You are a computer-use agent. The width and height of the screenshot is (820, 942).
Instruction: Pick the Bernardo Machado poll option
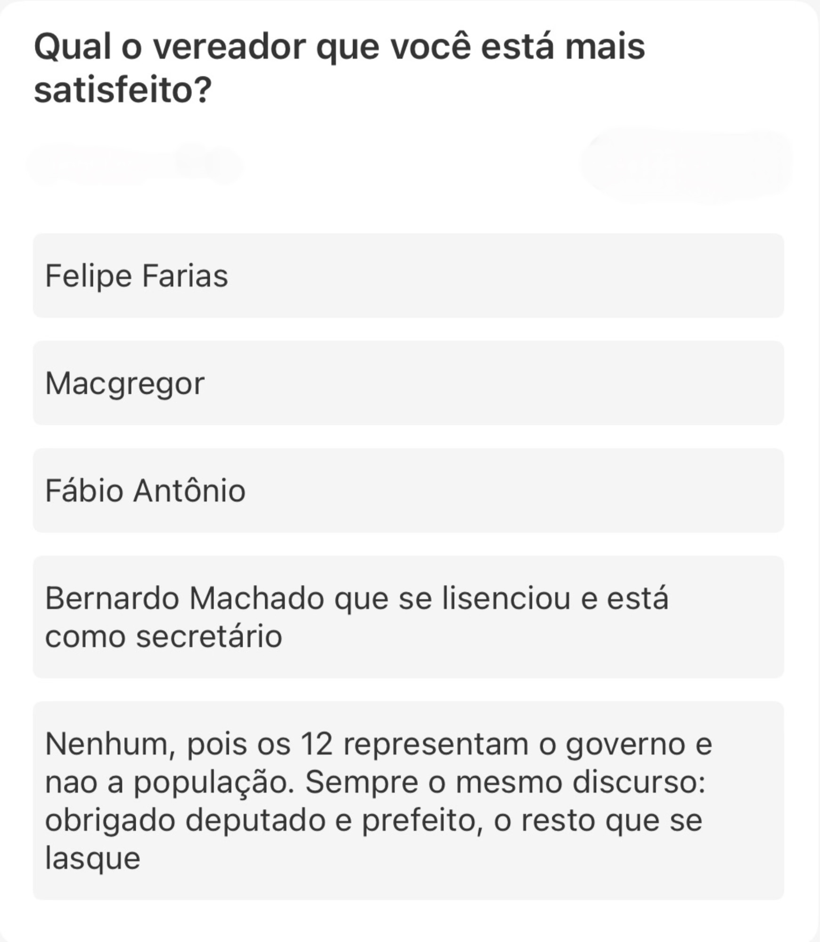[x=408, y=617]
